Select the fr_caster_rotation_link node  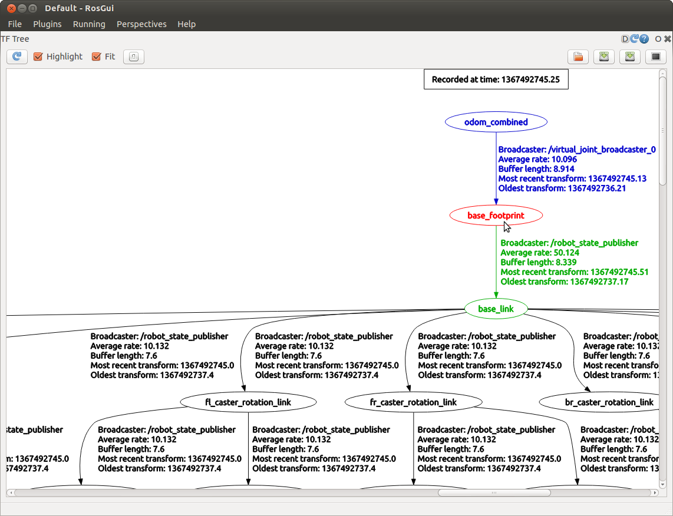coord(413,402)
